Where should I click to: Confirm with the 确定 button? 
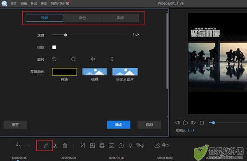119,125
